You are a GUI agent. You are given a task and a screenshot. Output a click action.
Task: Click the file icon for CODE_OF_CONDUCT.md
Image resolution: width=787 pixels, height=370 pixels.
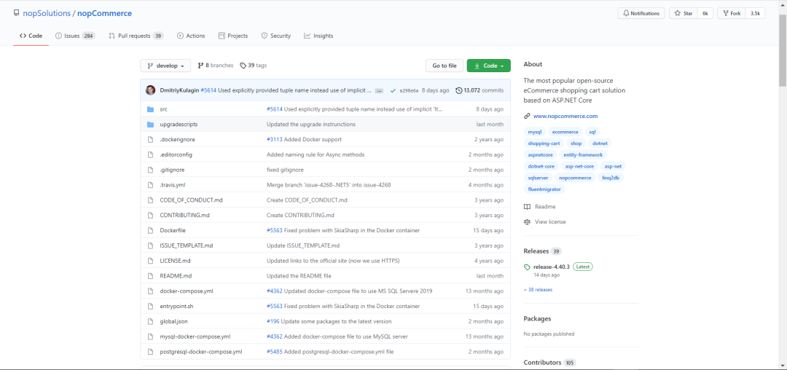[x=150, y=200]
